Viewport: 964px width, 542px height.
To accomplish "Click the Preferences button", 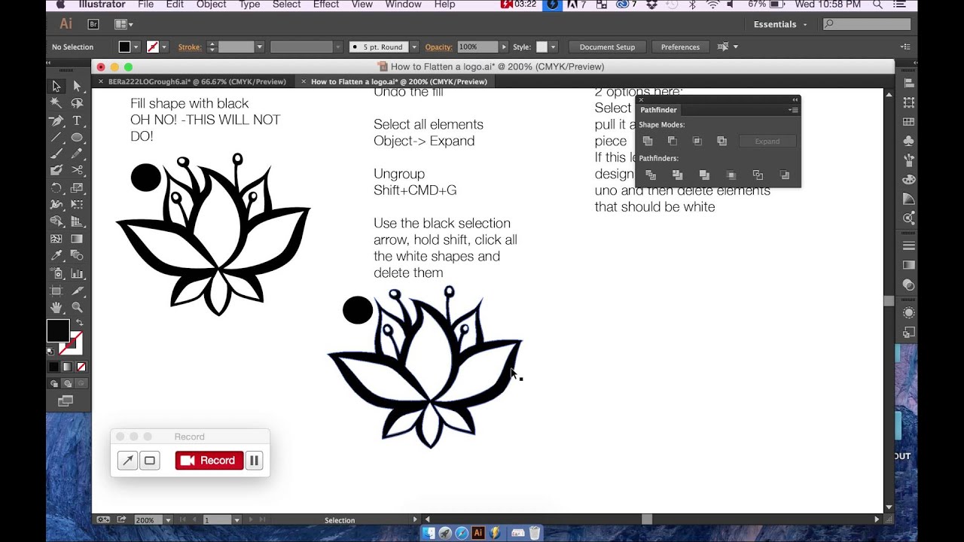I will (x=680, y=47).
